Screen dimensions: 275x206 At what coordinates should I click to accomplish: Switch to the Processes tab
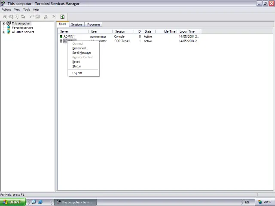[x=94, y=24]
